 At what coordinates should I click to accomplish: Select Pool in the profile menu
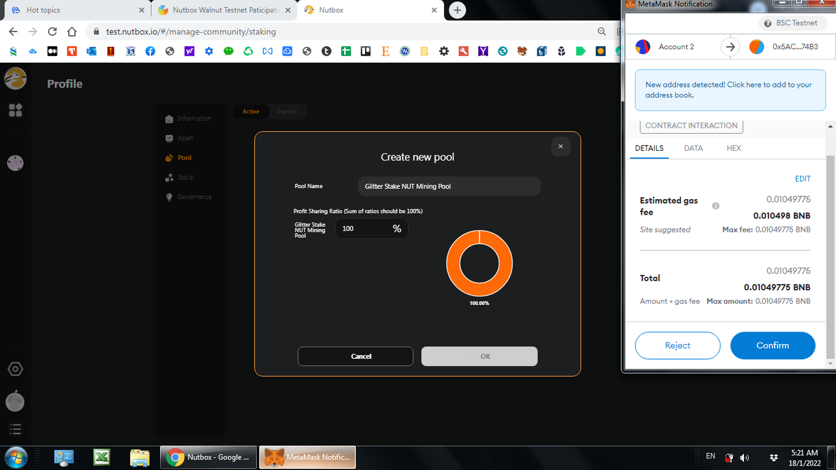(x=178, y=158)
